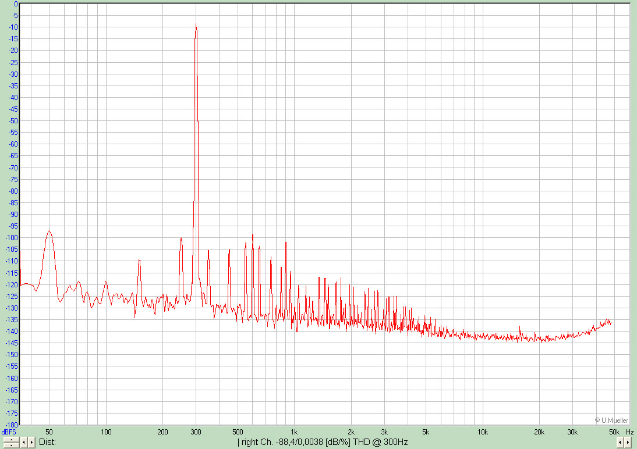The width and height of the screenshot is (637, 449).
Task: Click the 300 Hz fundamental peak top
Action: [x=196, y=24]
